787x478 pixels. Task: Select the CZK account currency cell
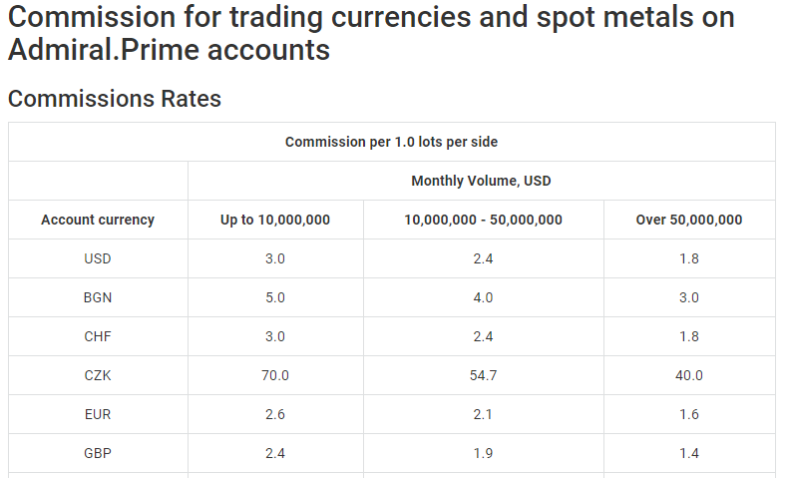98,375
